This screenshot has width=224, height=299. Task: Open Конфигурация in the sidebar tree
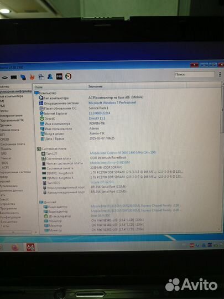(x=11, y=217)
